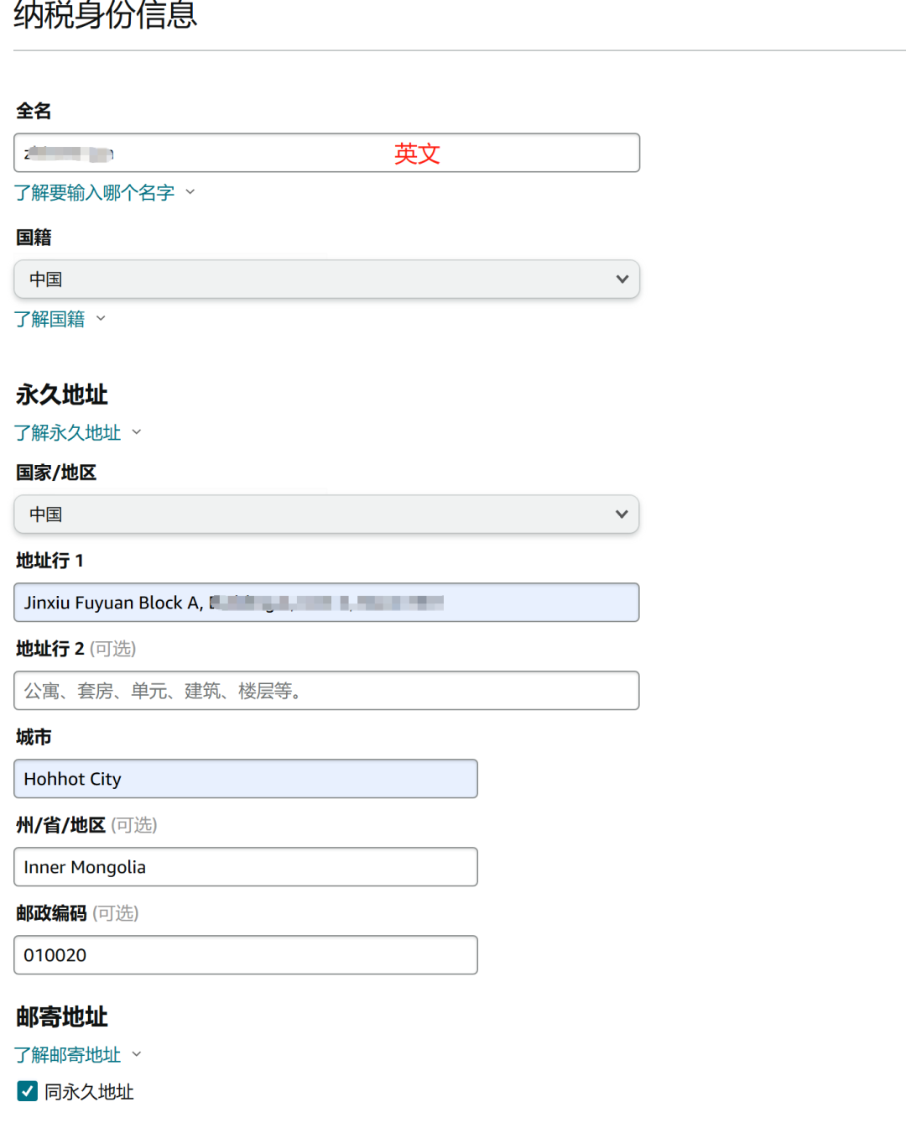The height and width of the screenshot is (1144, 906).
Task: Click the Inner Mongolia province field
Action: pyautogui.click(x=245, y=866)
